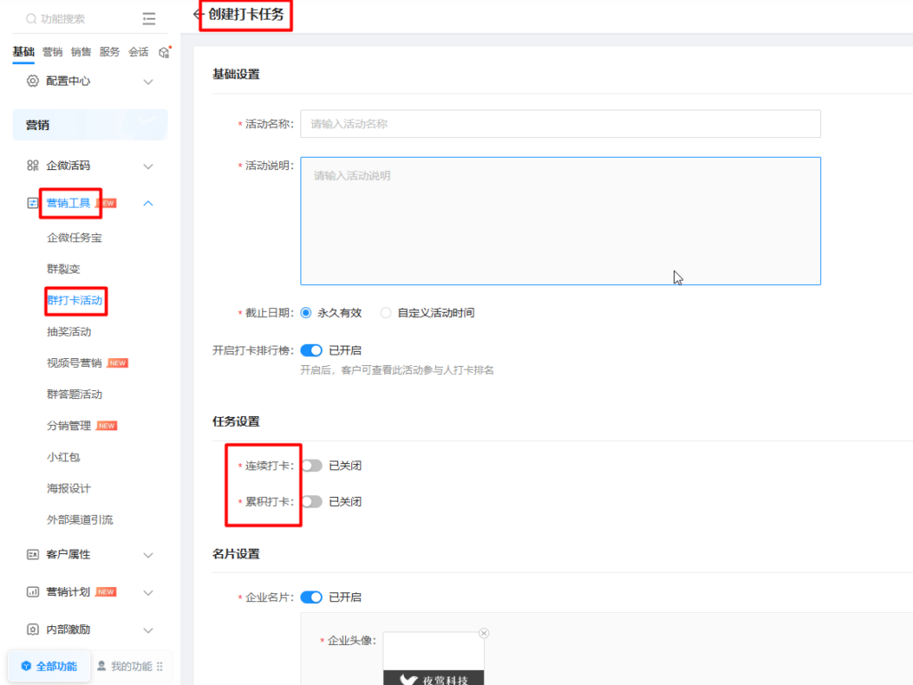
Task: Click the 配置中心 gear icon
Action: (x=33, y=81)
